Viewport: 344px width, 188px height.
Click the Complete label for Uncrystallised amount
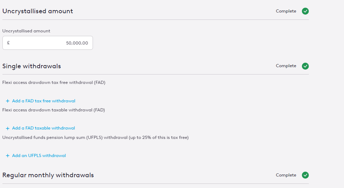(x=286, y=11)
